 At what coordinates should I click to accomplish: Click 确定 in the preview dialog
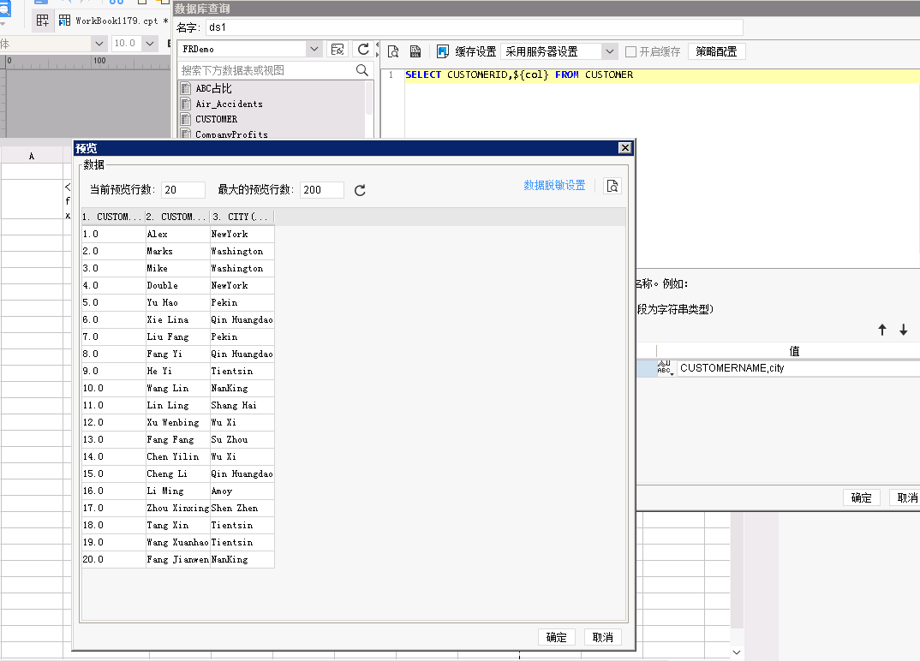pos(556,638)
